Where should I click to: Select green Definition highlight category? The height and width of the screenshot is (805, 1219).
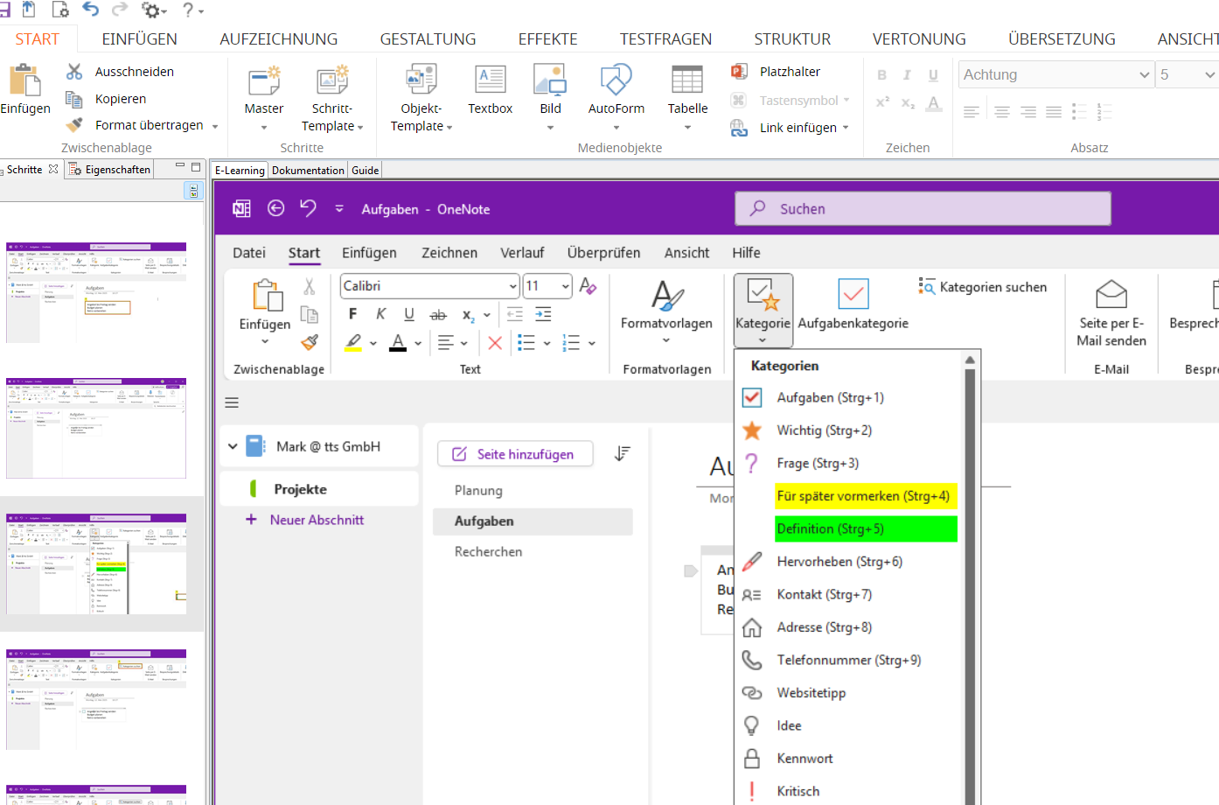click(x=866, y=529)
